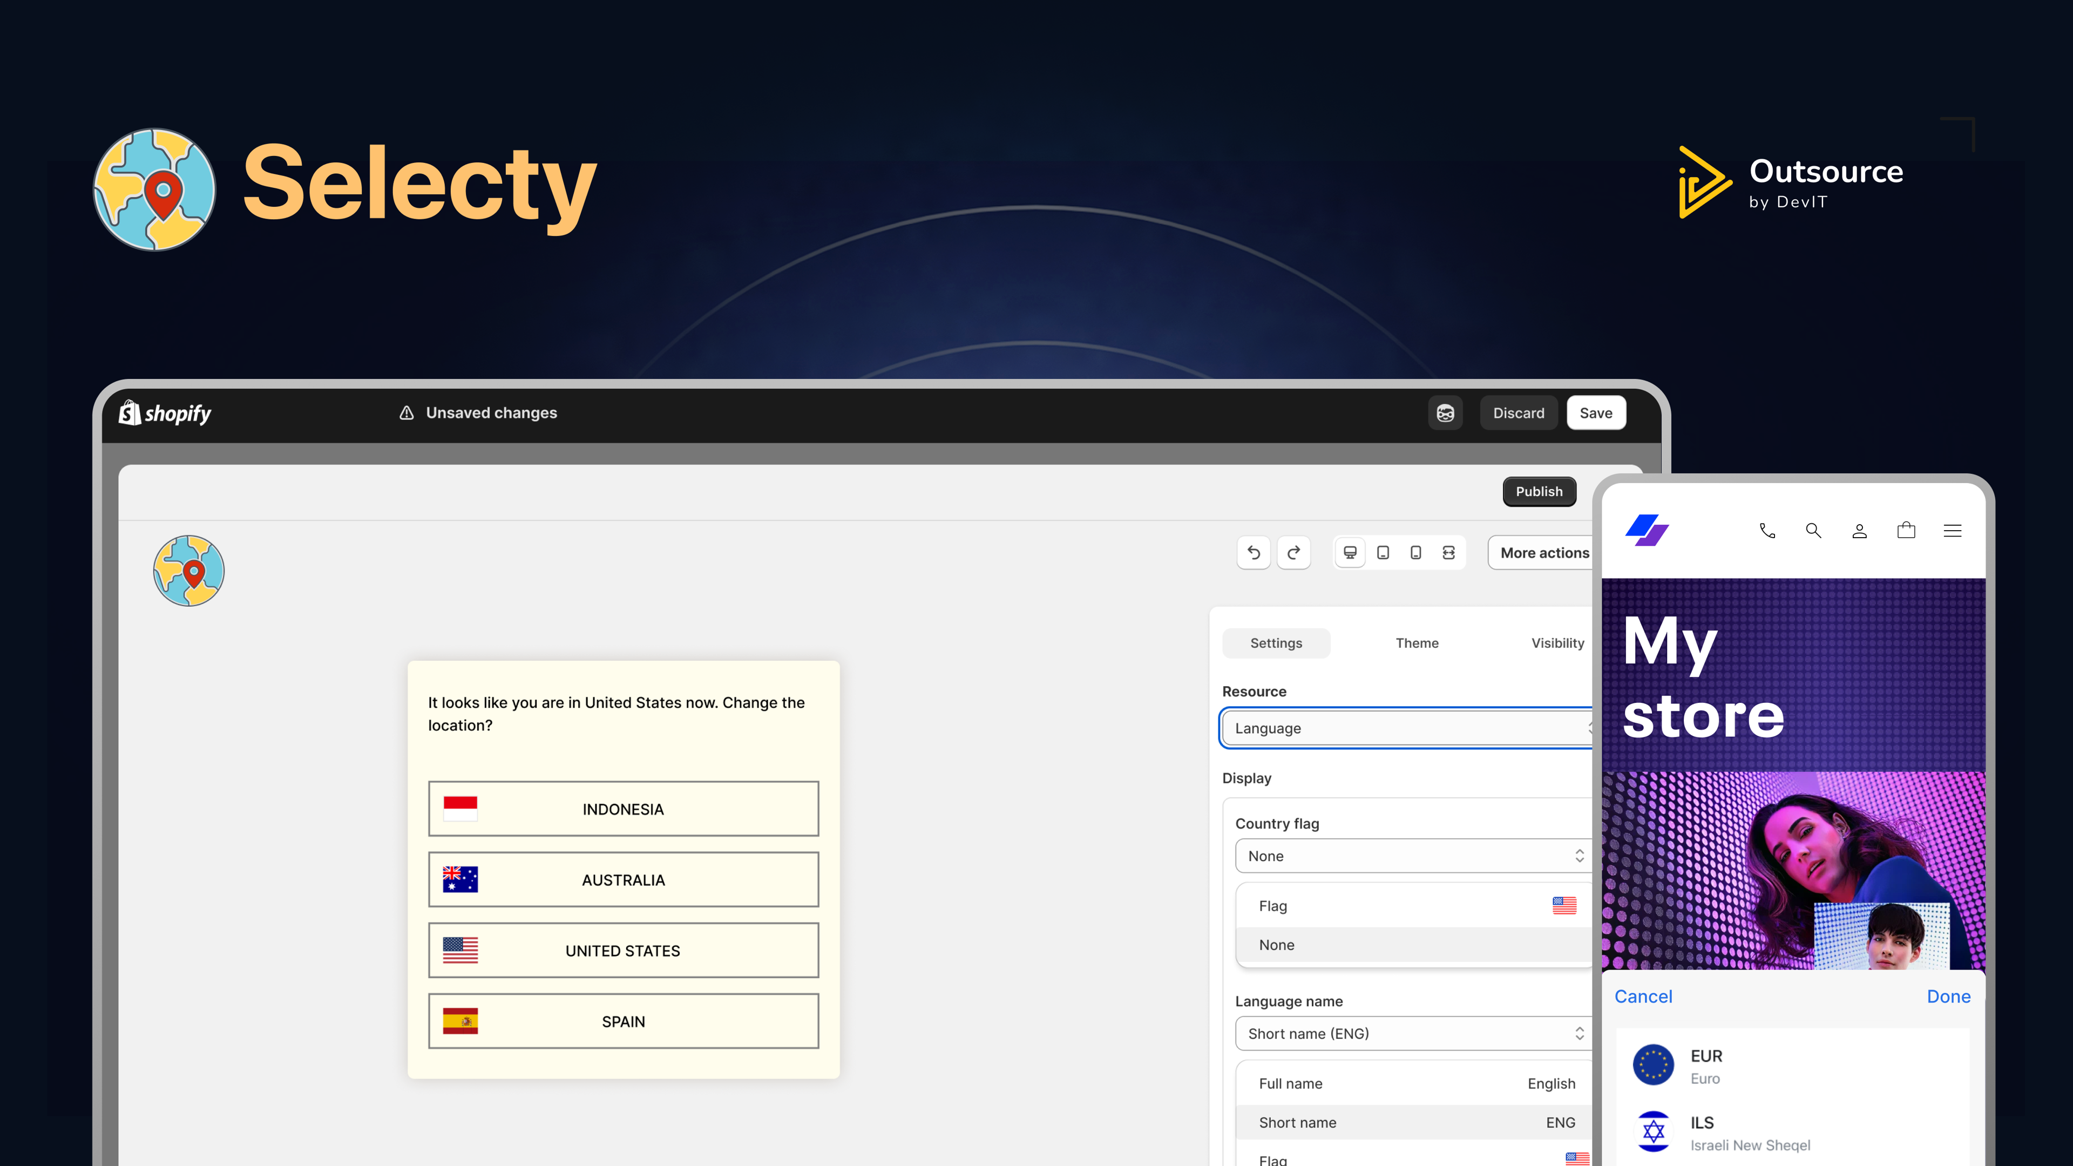Switch to mobile preview mode
The width and height of the screenshot is (2073, 1166).
[1415, 553]
